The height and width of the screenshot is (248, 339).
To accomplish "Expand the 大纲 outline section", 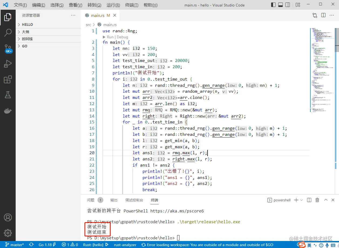I will (x=48, y=32).
